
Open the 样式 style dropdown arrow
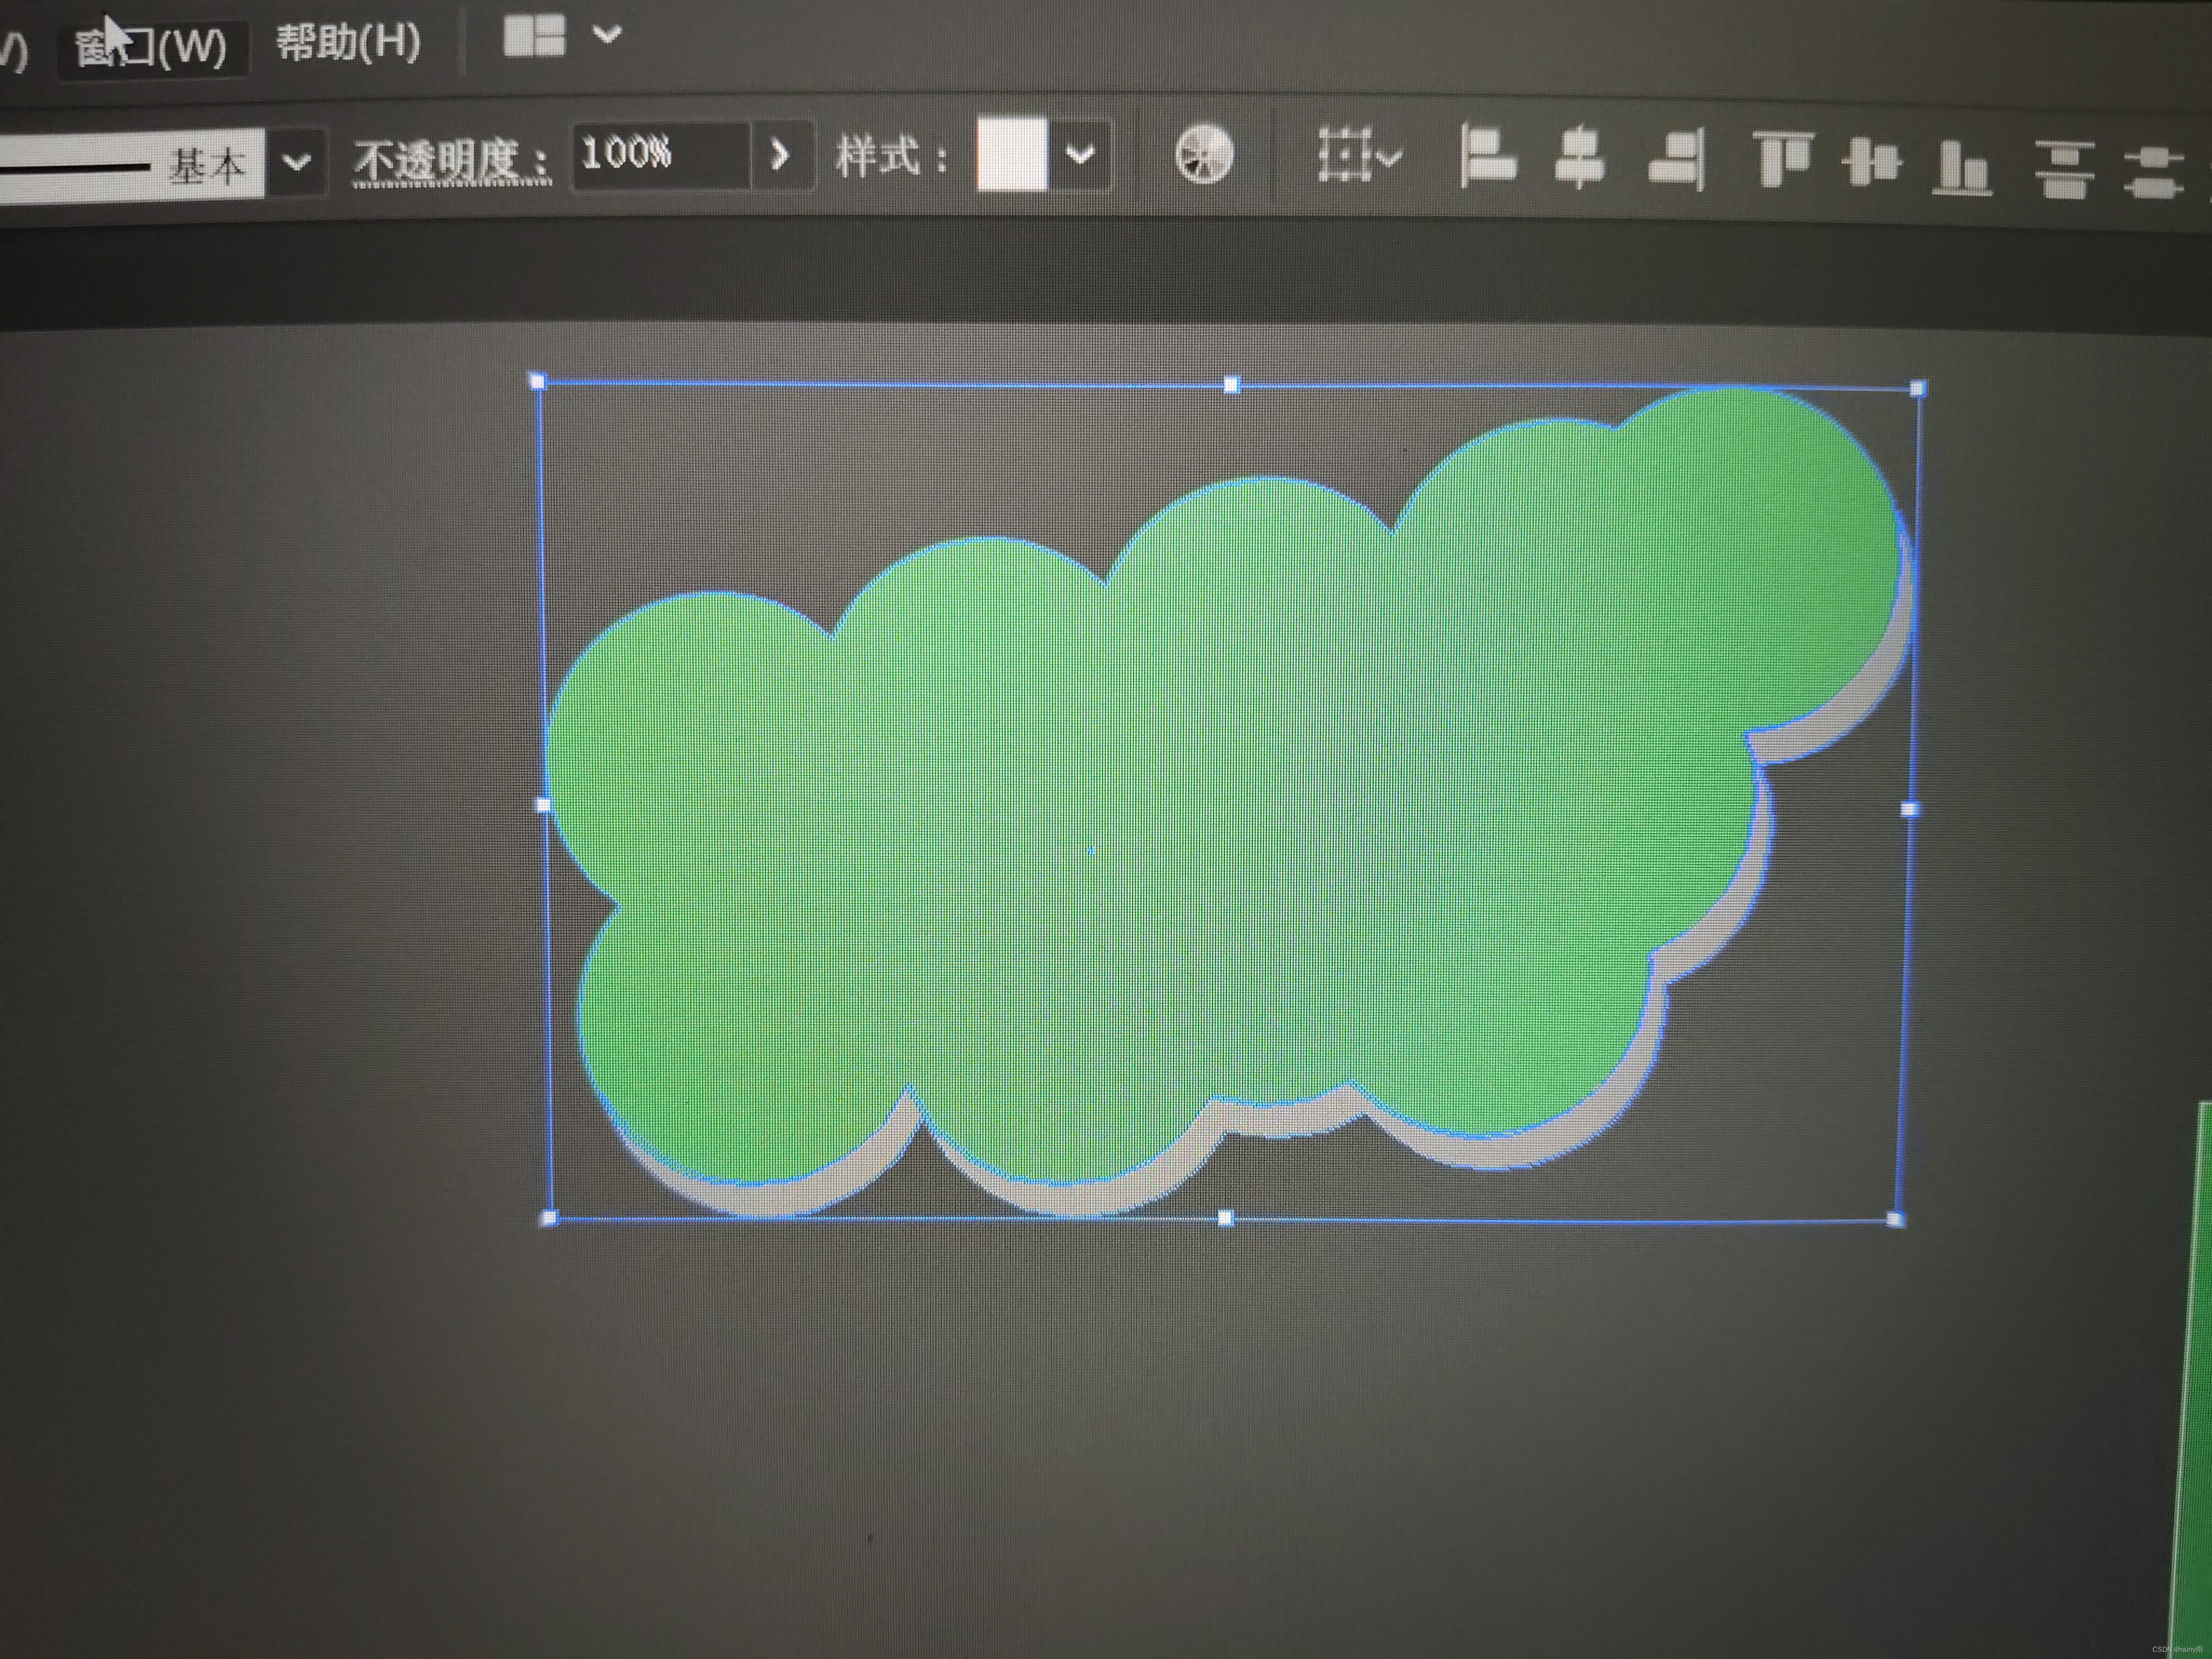[x=1080, y=154]
